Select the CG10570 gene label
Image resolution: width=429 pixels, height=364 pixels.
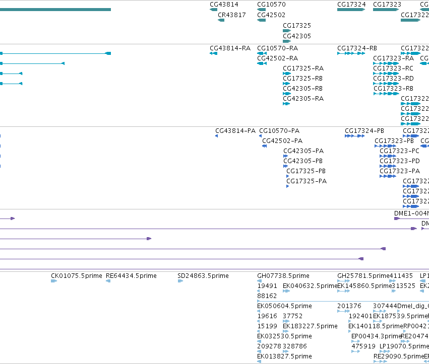271,5
